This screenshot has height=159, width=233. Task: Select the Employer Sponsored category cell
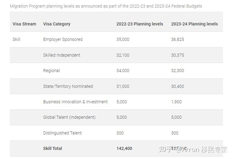(x=63, y=39)
